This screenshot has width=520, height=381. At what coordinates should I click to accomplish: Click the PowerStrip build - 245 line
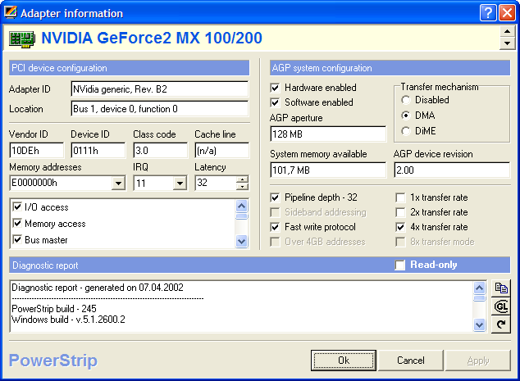[54, 309]
